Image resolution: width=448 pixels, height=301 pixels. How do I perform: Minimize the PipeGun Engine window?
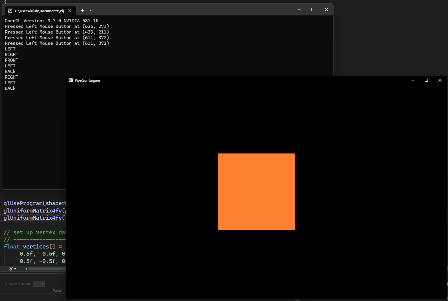(413, 80)
